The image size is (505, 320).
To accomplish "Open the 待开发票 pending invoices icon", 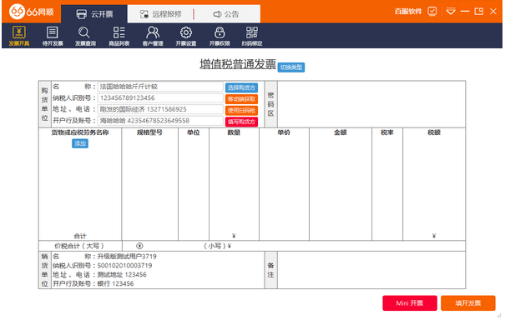I will click(x=53, y=36).
